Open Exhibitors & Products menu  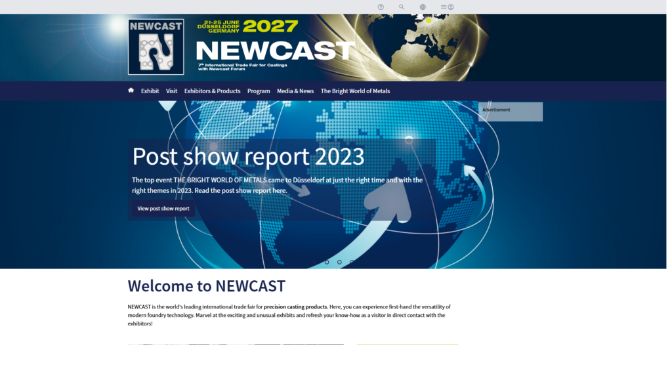coord(212,91)
